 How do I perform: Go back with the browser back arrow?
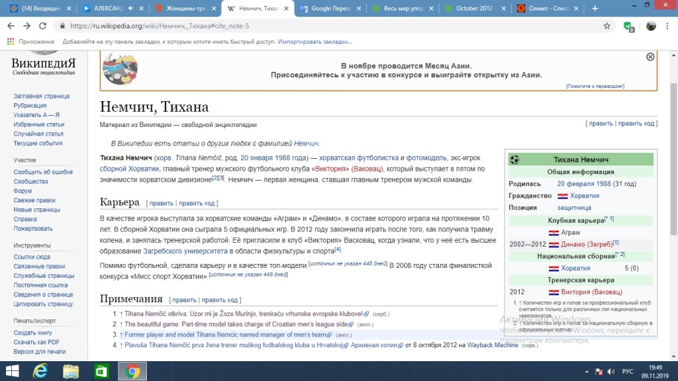click(11, 26)
